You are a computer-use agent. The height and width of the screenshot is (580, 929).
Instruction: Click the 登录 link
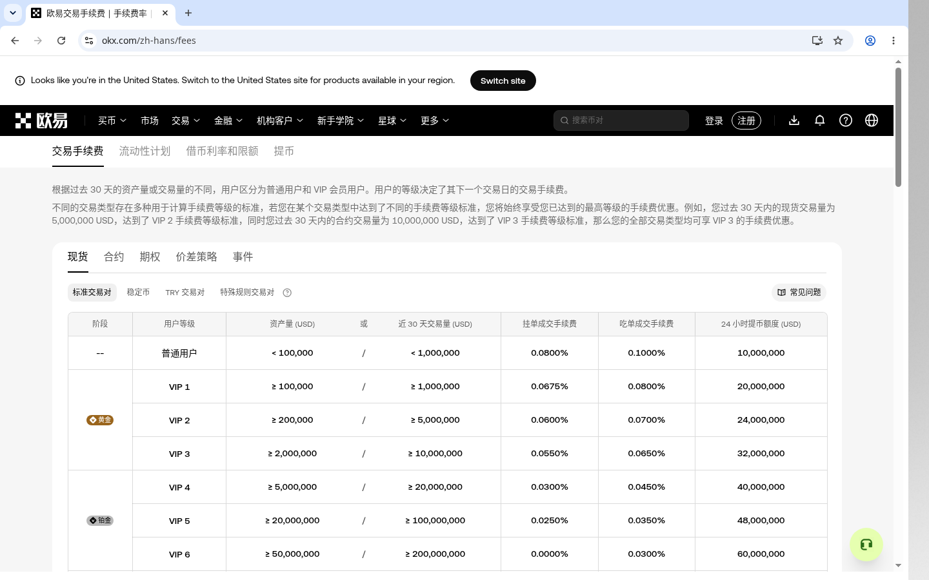click(714, 121)
